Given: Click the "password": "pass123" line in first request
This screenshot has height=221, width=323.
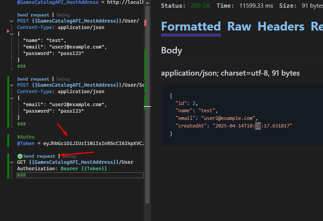Looking at the screenshot, I should 53,53.
